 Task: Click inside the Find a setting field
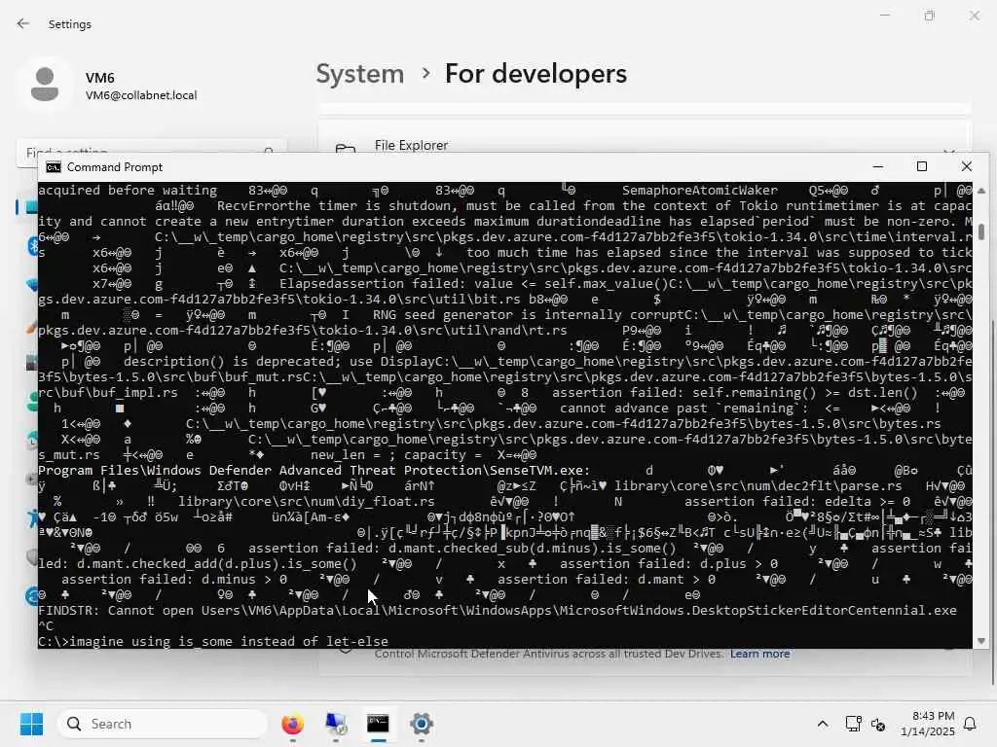pos(151,153)
